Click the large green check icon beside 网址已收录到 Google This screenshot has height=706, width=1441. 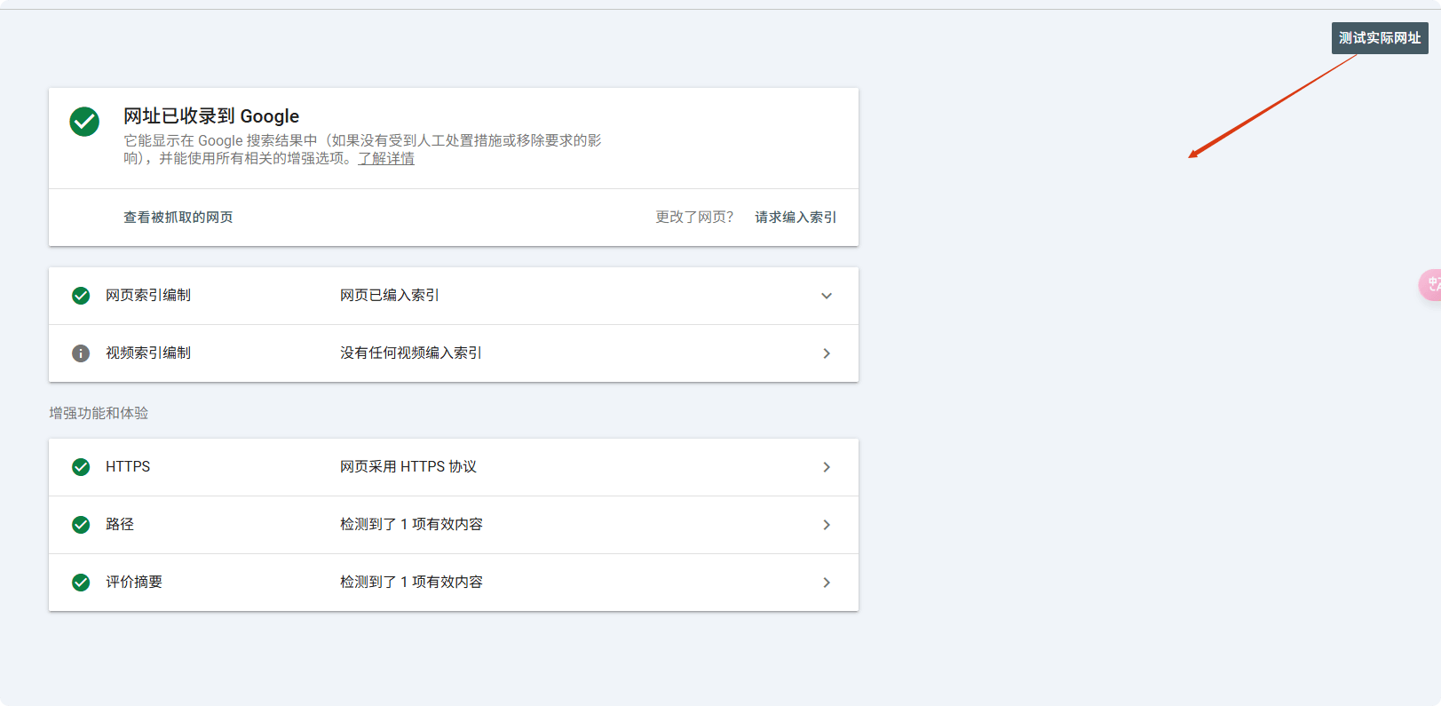(84, 122)
